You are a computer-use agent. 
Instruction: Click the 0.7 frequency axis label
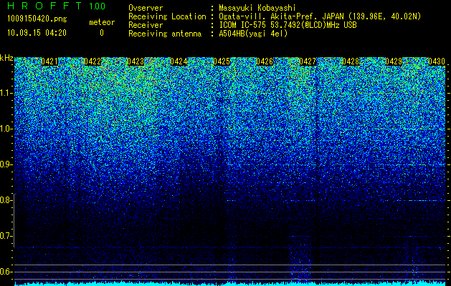coord(6,236)
